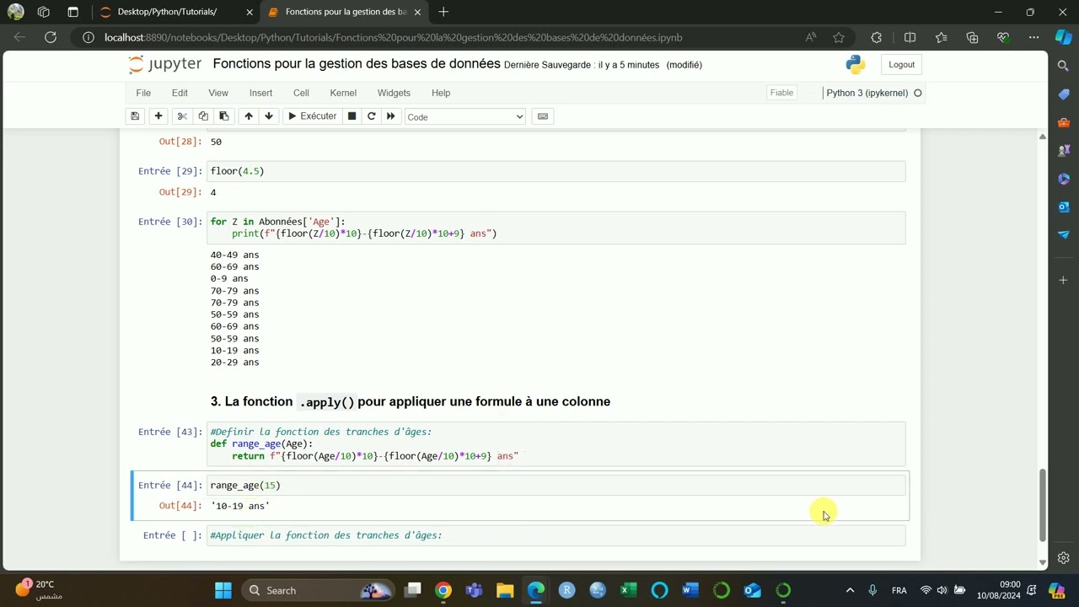Paste cells below icon in Jupyter toolbar

pyautogui.click(x=223, y=116)
